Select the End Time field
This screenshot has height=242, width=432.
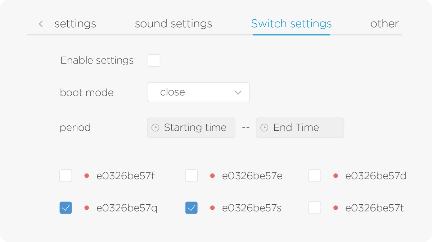point(300,128)
